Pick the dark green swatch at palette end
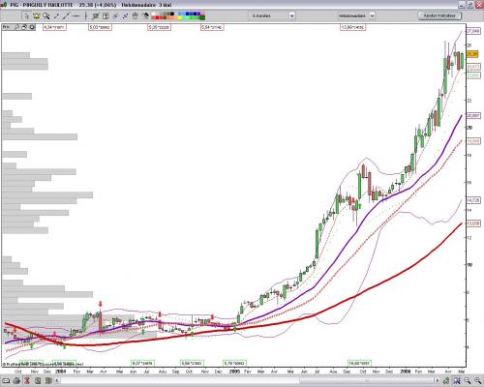This screenshot has width=484, height=387. click(x=202, y=17)
